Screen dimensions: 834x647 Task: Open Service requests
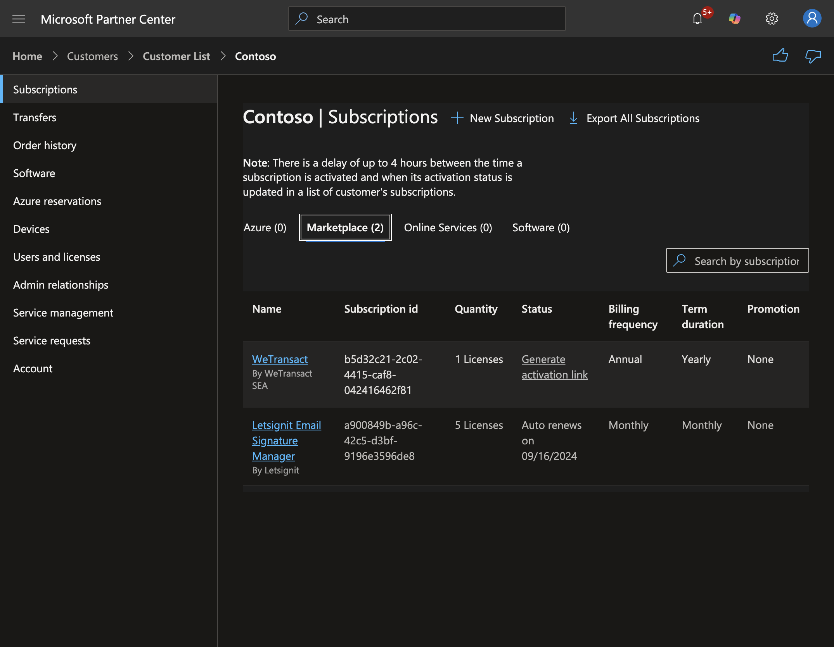click(x=109, y=341)
